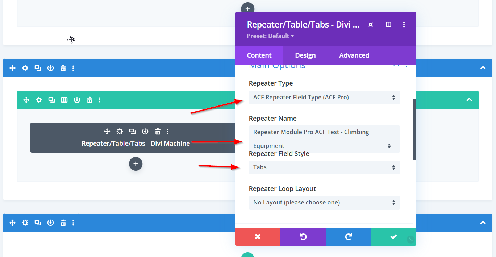This screenshot has height=257, width=496.
Task: Switch to the Advanced tab
Action: 354,55
